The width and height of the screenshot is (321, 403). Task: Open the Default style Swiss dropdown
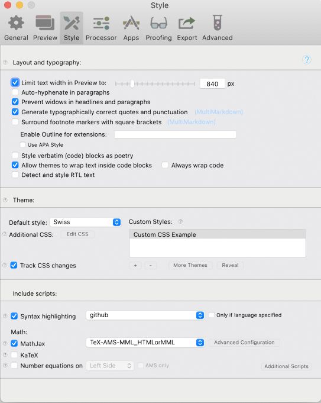click(86, 222)
